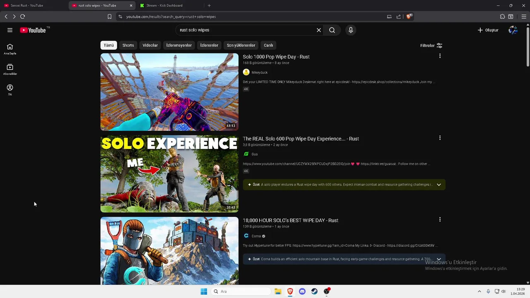Open the Siz profile icon in sidebar
Screen dimensions: 530x298
click(10, 89)
